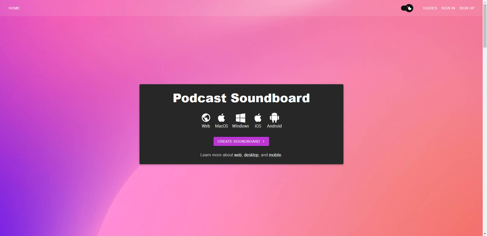The height and width of the screenshot is (236, 487).
Task: Open the Guides section
Action: click(430, 8)
